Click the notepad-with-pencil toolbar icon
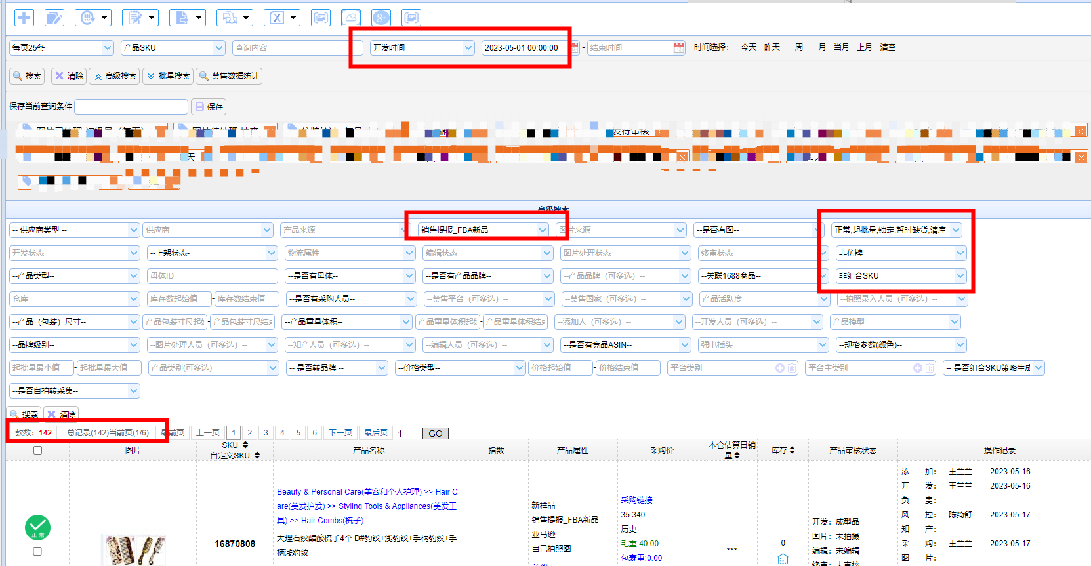This screenshot has width=1091, height=566. click(140, 18)
